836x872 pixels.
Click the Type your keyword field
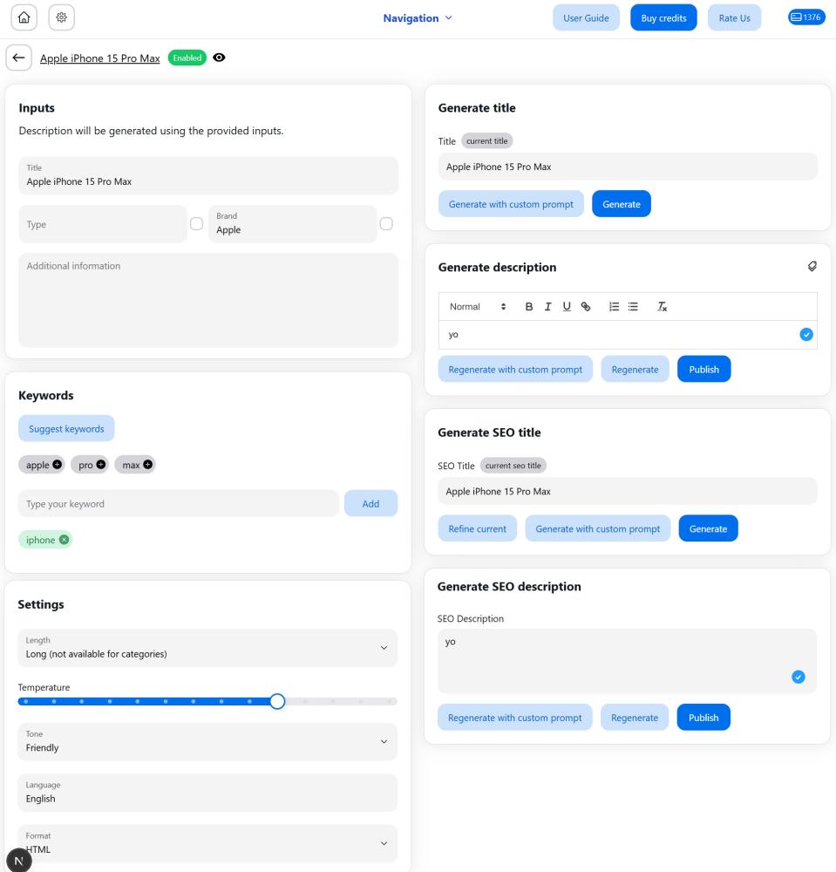(179, 503)
